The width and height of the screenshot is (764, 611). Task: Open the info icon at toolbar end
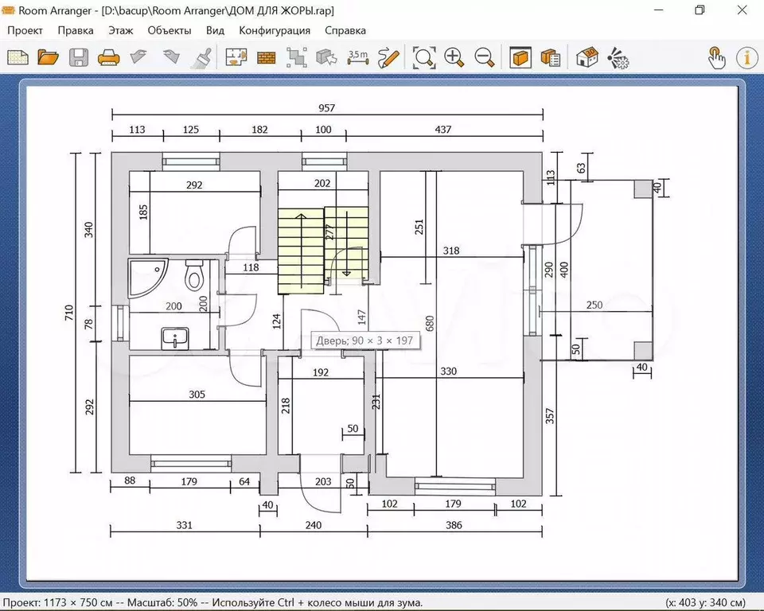tap(746, 57)
